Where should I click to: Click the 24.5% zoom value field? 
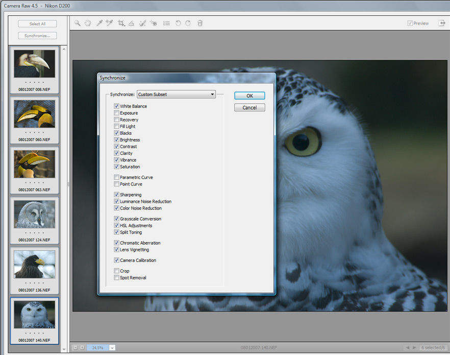pos(98,347)
